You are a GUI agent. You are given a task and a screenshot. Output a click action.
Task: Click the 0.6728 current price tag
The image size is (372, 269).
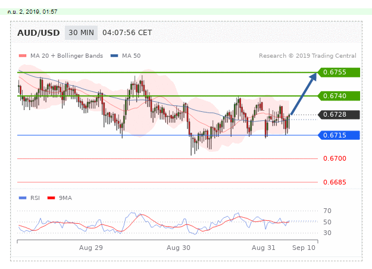[x=339, y=115]
